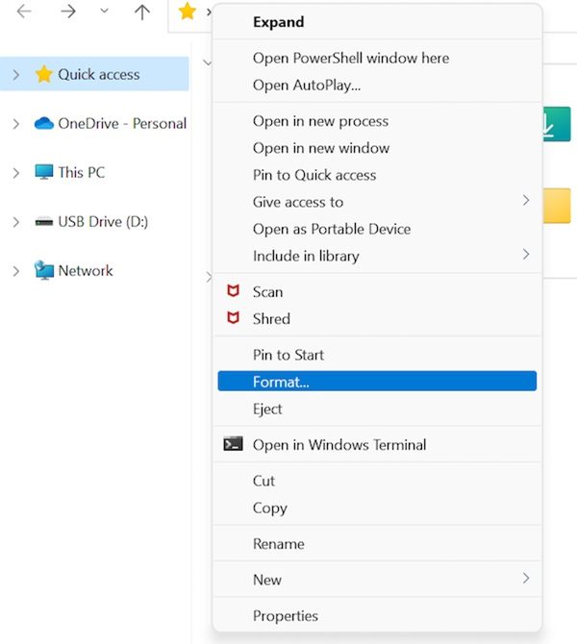Expand the New submenu arrow
577x644 pixels.
coord(526,579)
